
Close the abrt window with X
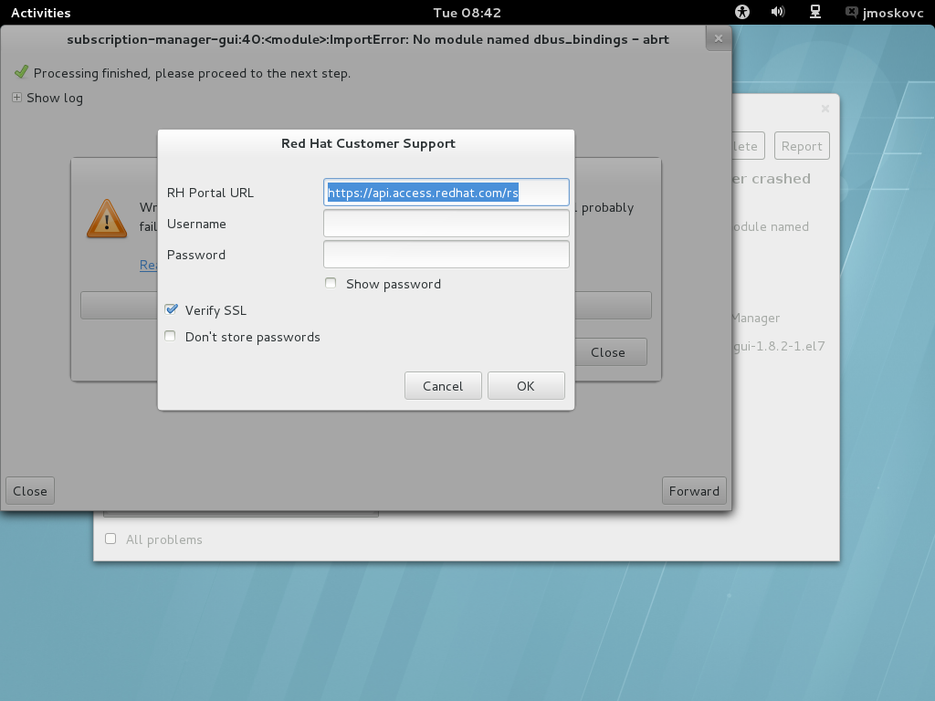click(719, 38)
